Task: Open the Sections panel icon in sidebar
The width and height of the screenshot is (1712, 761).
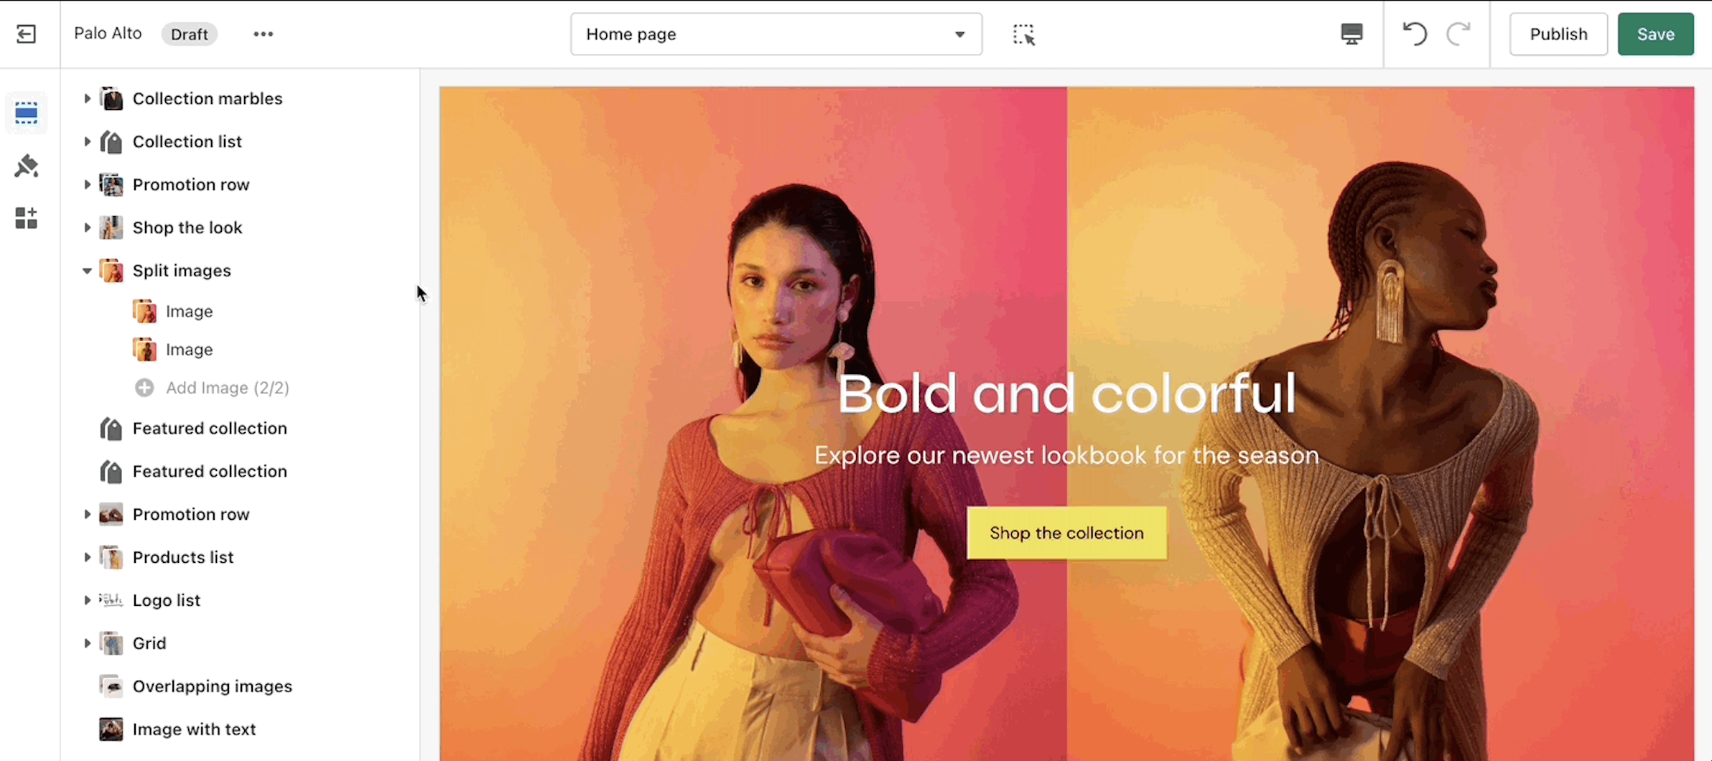Action: click(x=26, y=113)
